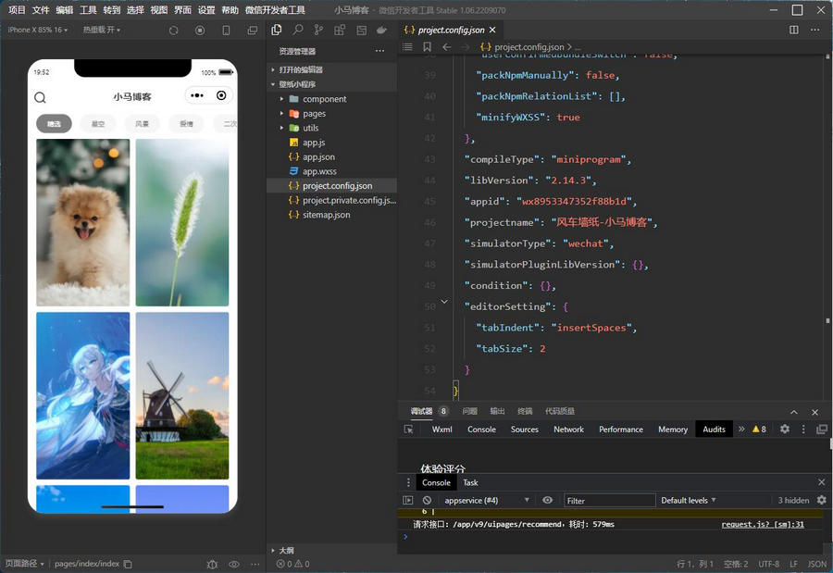Click the simulator stop icon
Viewport: 833px width, 573px height.
pyautogui.click(x=200, y=31)
